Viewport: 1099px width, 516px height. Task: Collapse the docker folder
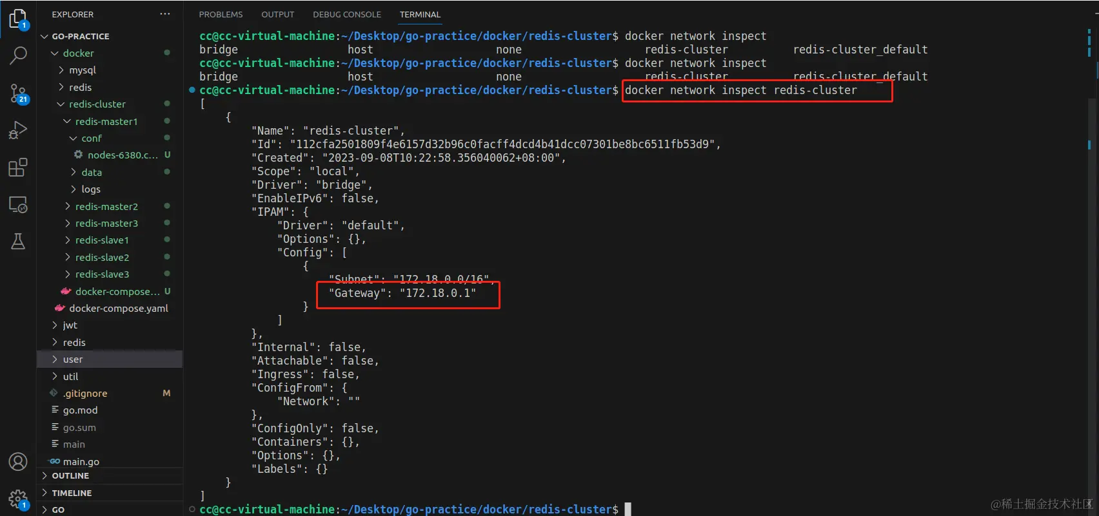point(55,53)
